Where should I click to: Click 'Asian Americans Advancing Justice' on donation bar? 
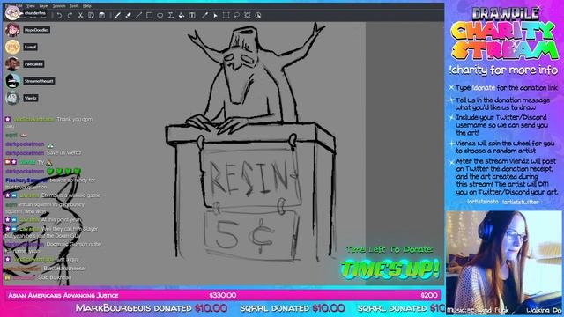click(63, 296)
